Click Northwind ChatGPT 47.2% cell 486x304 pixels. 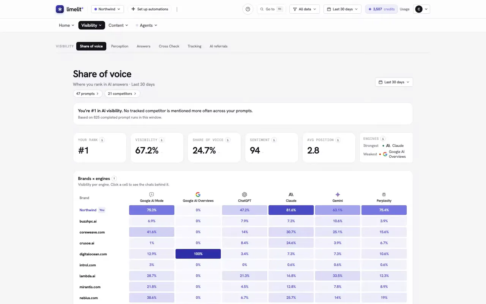[245, 210]
